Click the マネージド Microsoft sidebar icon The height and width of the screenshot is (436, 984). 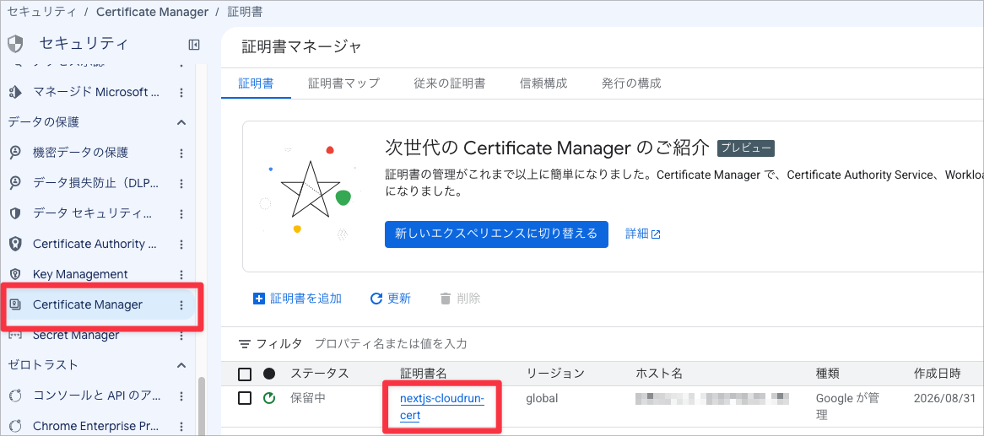pyautogui.click(x=16, y=92)
